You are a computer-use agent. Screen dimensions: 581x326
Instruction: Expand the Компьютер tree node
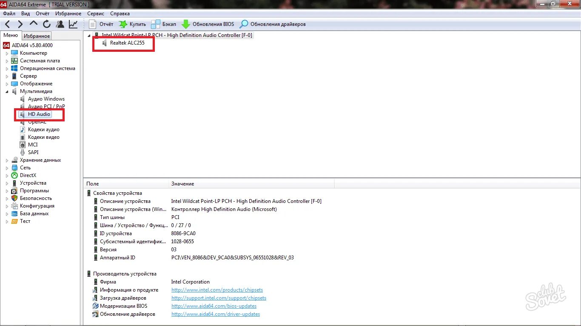[7, 53]
